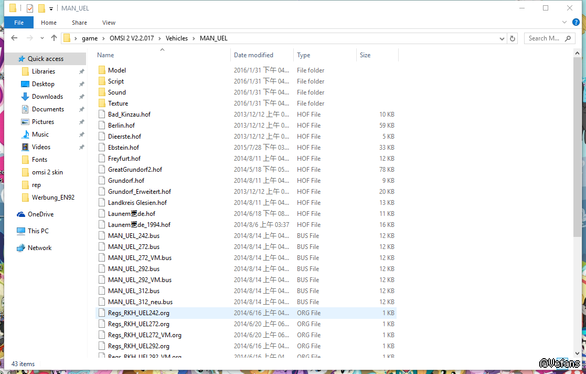Click the Back navigation arrow
Screen dimensions: 586x374
(x=14, y=38)
